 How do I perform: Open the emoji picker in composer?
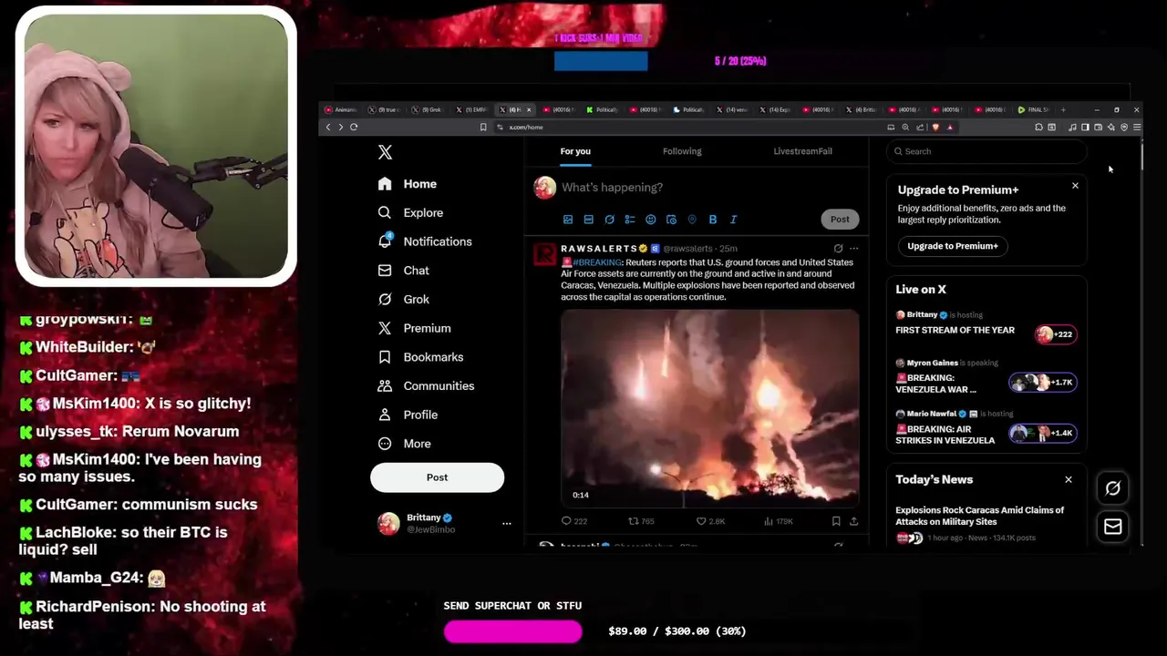tap(650, 220)
